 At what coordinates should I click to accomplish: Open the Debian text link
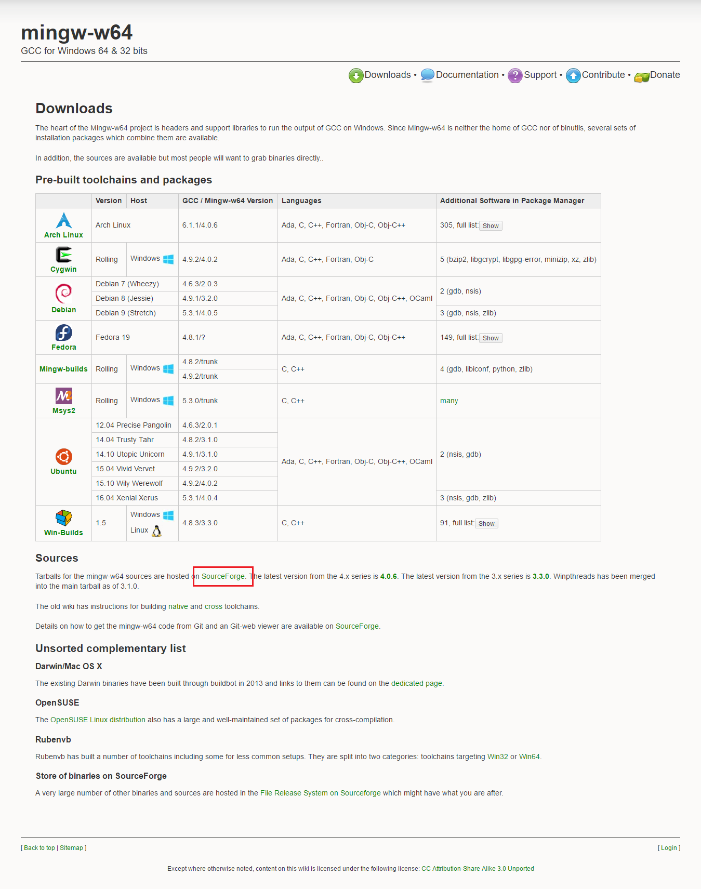[x=64, y=310]
